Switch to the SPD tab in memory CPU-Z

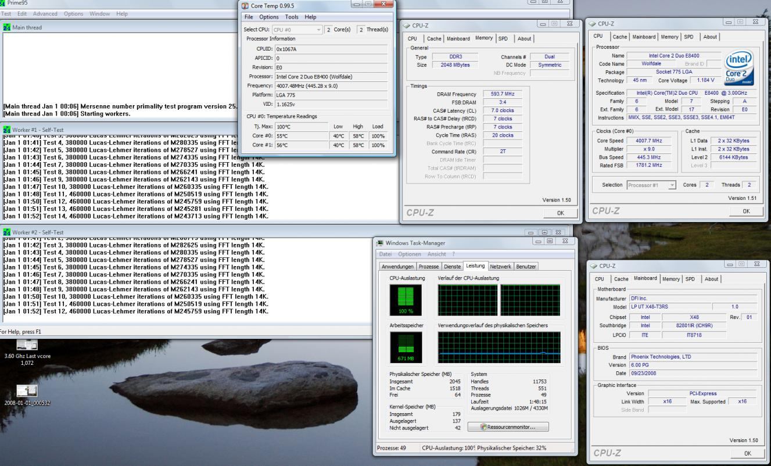(x=503, y=38)
